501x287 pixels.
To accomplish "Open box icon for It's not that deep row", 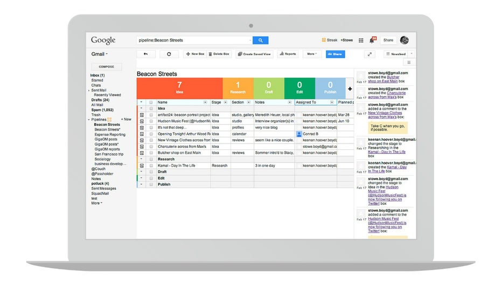I will point(142,127).
